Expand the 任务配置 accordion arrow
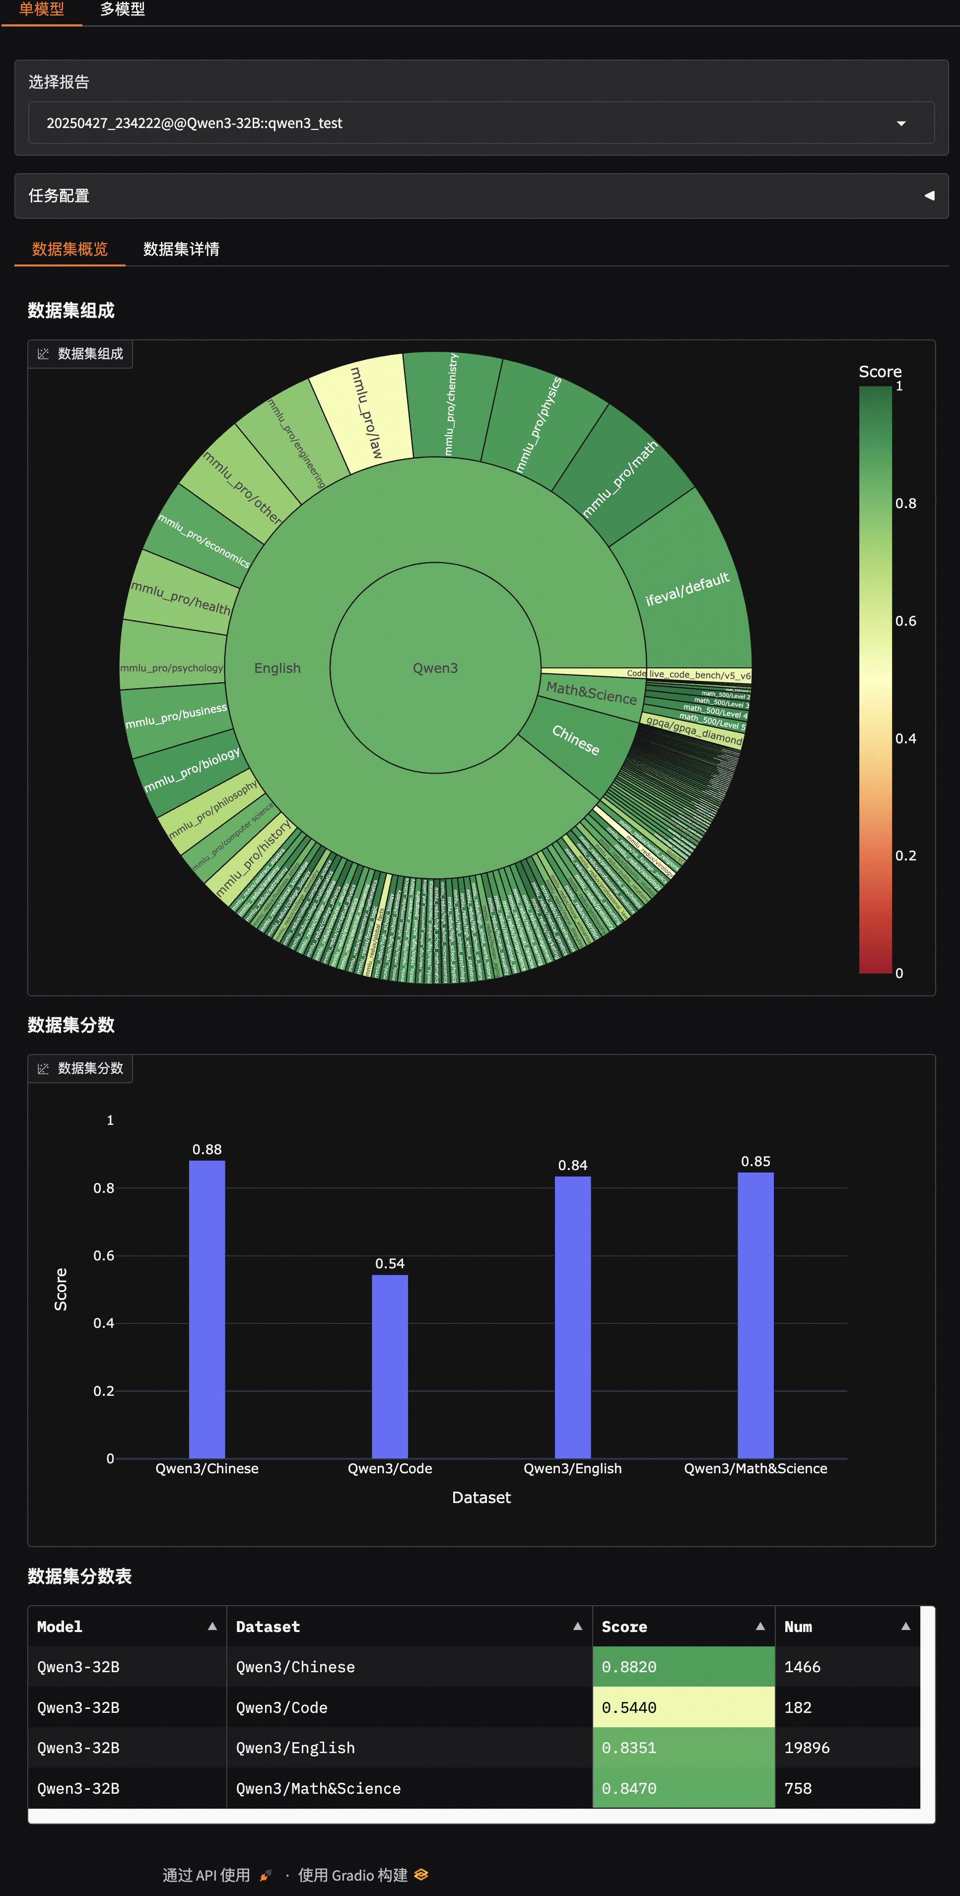This screenshot has width=960, height=1896. [929, 196]
